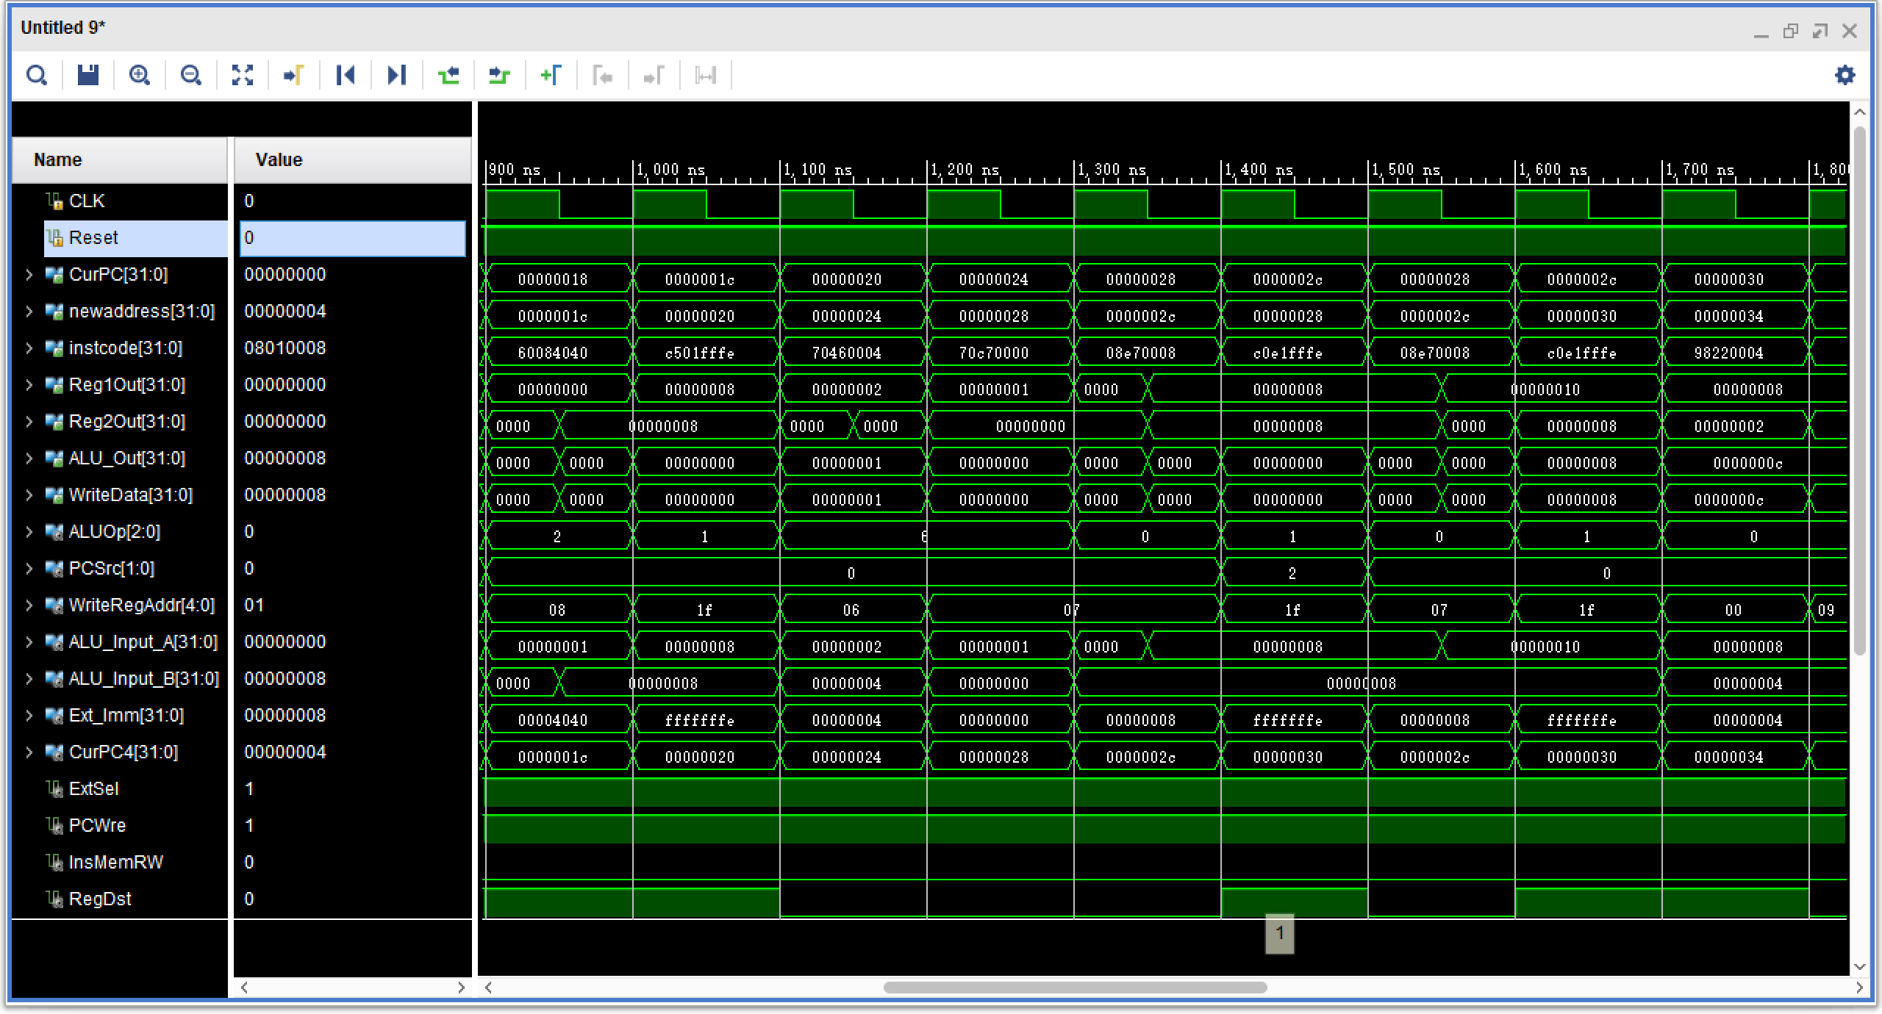
Task: Jump to last simulation time
Action: [x=397, y=75]
